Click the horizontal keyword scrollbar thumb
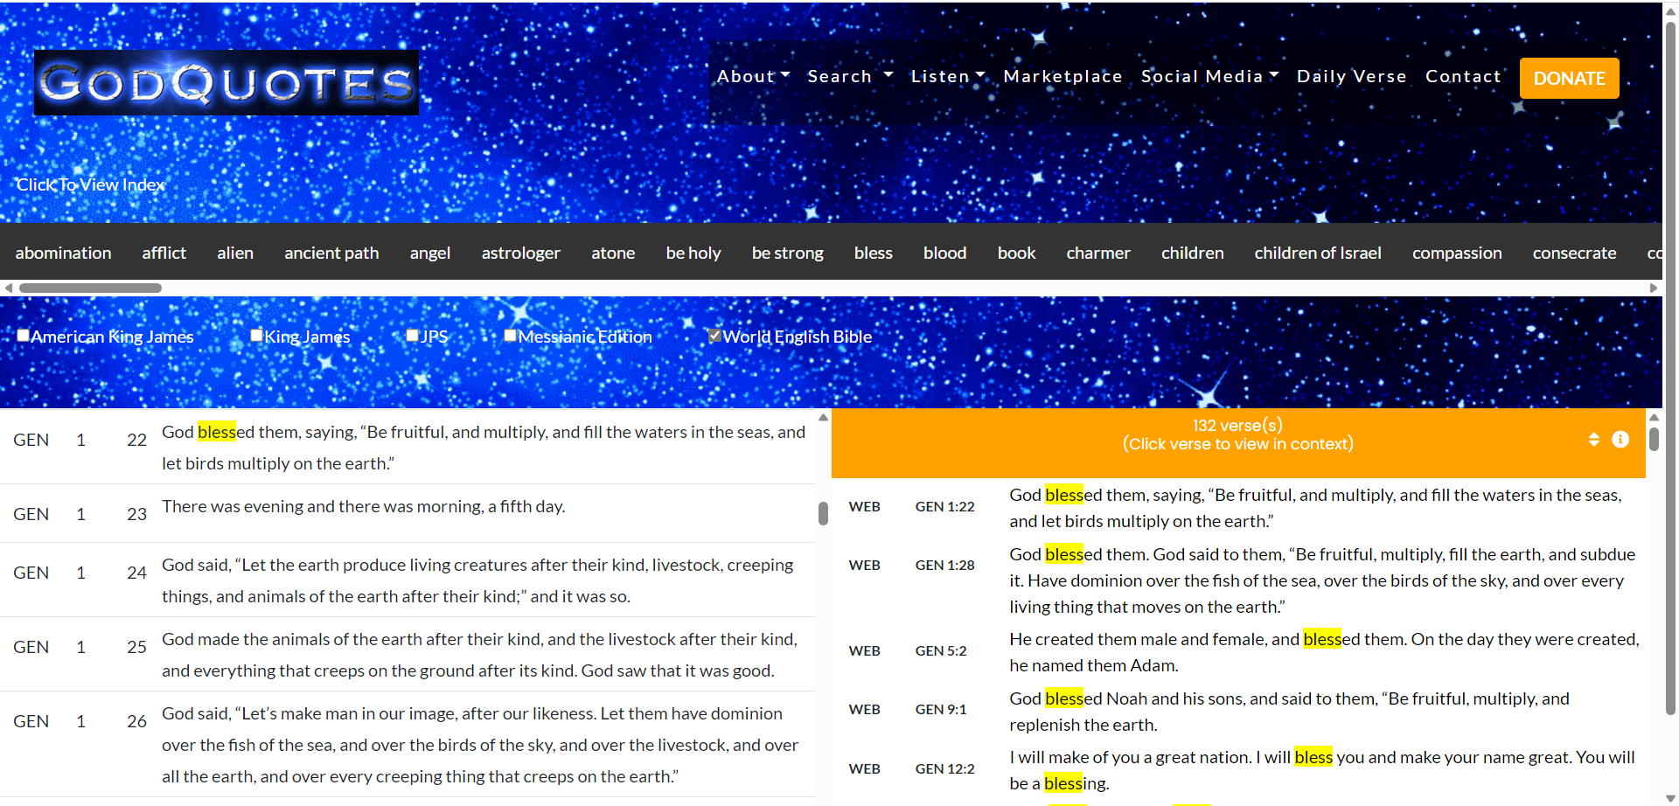The height and width of the screenshot is (806, 1679). click(x=90, y=288)
